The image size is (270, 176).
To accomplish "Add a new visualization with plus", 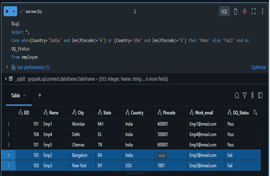I will tap(40, 95).
